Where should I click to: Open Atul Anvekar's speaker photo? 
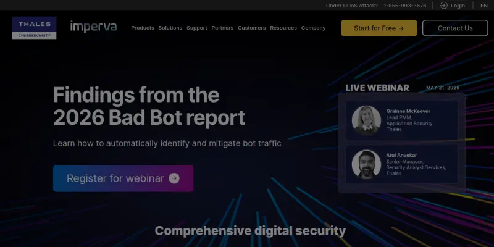366,164
